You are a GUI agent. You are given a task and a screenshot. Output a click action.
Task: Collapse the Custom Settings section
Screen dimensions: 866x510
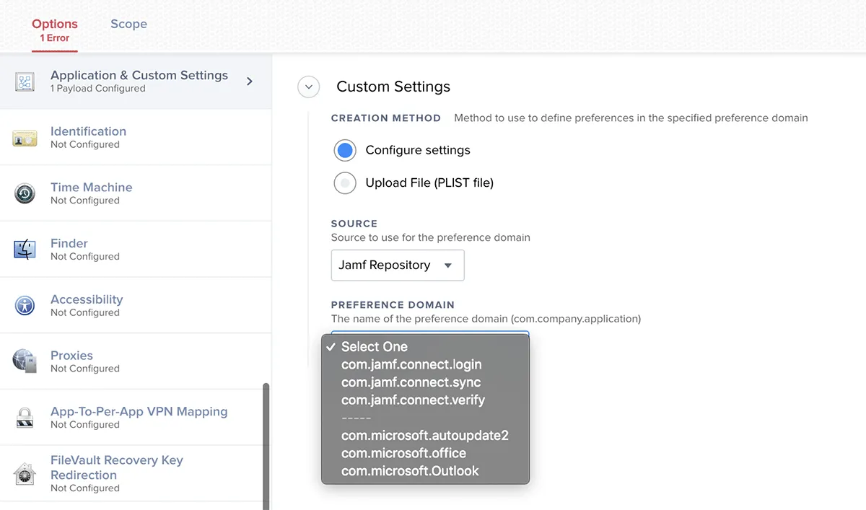[x=308, y=87]
